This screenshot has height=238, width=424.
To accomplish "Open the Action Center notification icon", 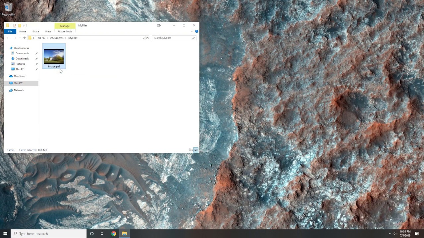I will [417, 234].
